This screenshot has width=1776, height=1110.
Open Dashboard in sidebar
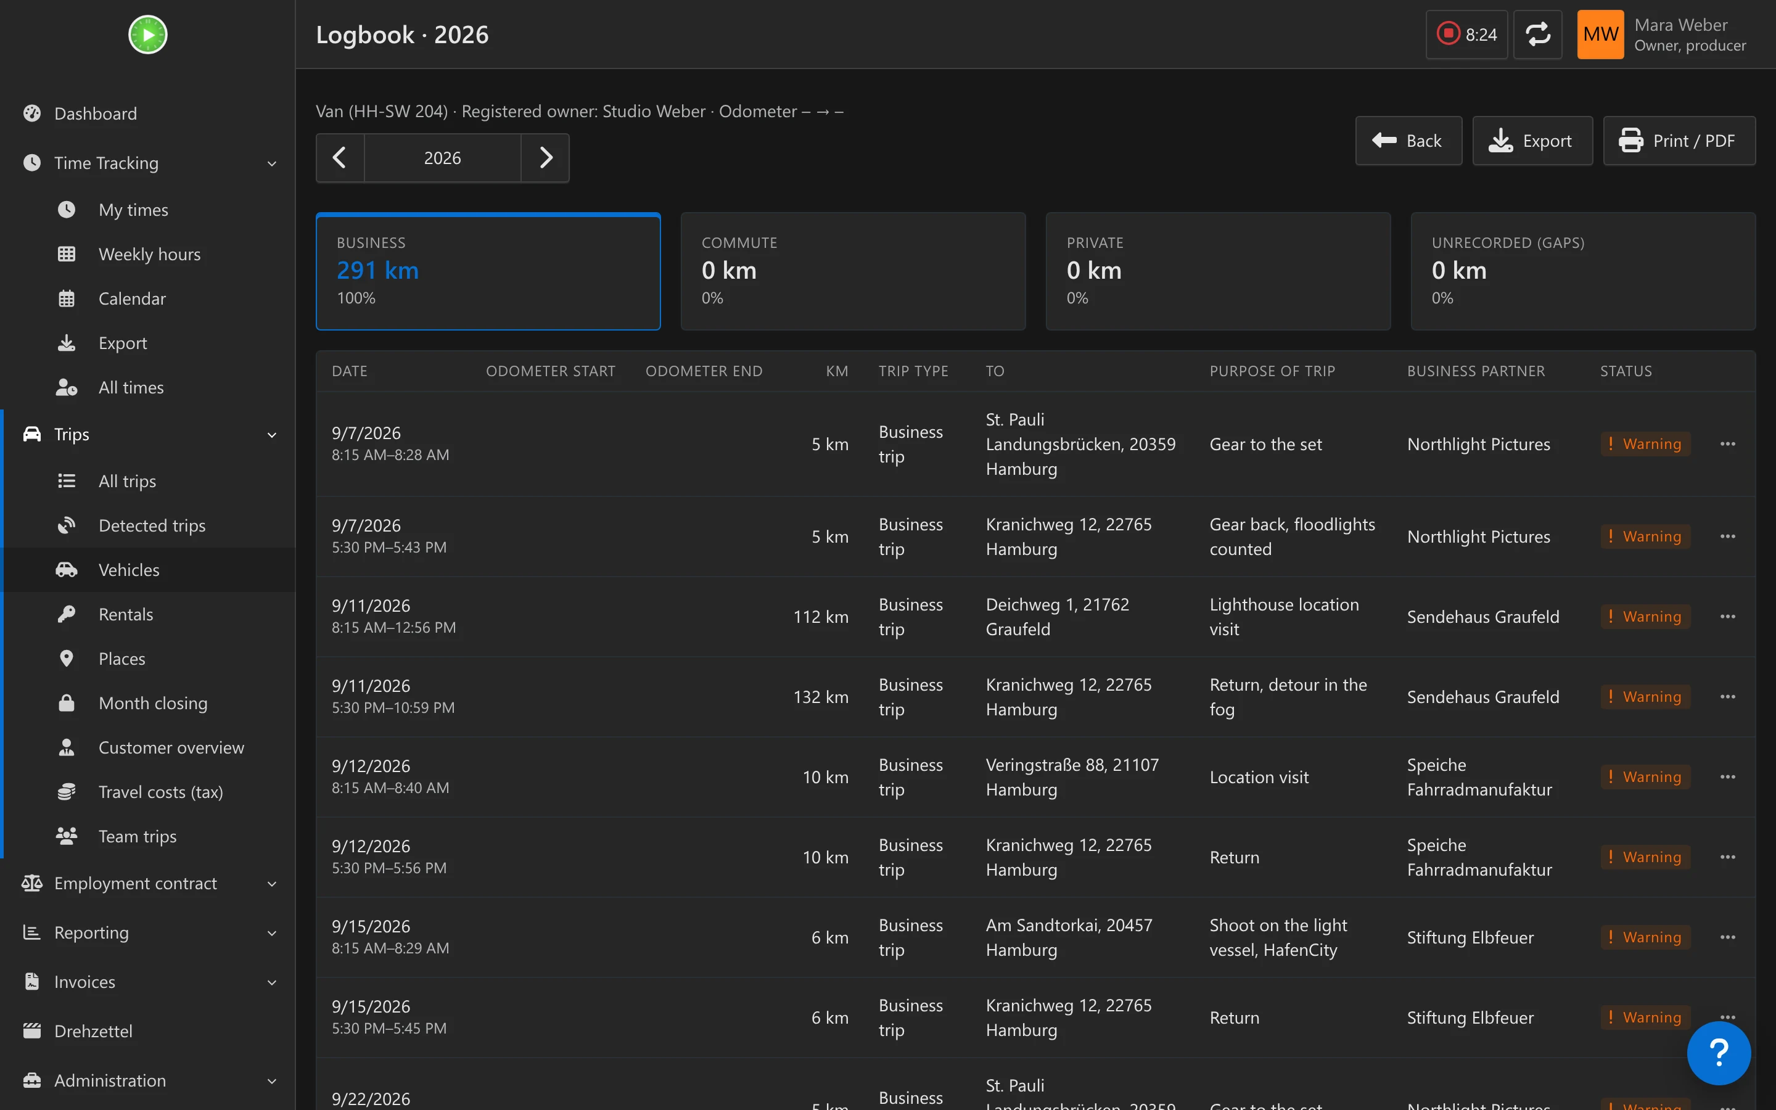click(147, 114)
